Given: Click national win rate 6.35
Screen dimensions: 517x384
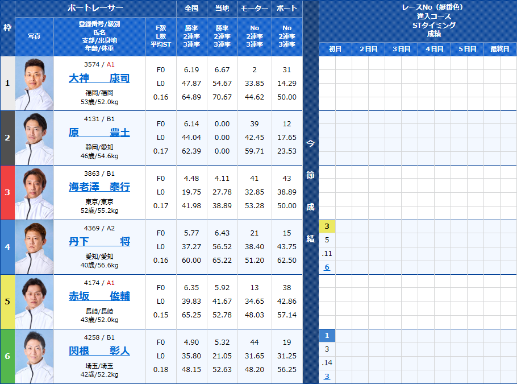Looking at the screenshot, I should [191, 288].
